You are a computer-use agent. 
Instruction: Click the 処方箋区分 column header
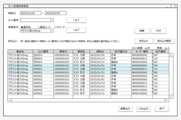point(121,52)
